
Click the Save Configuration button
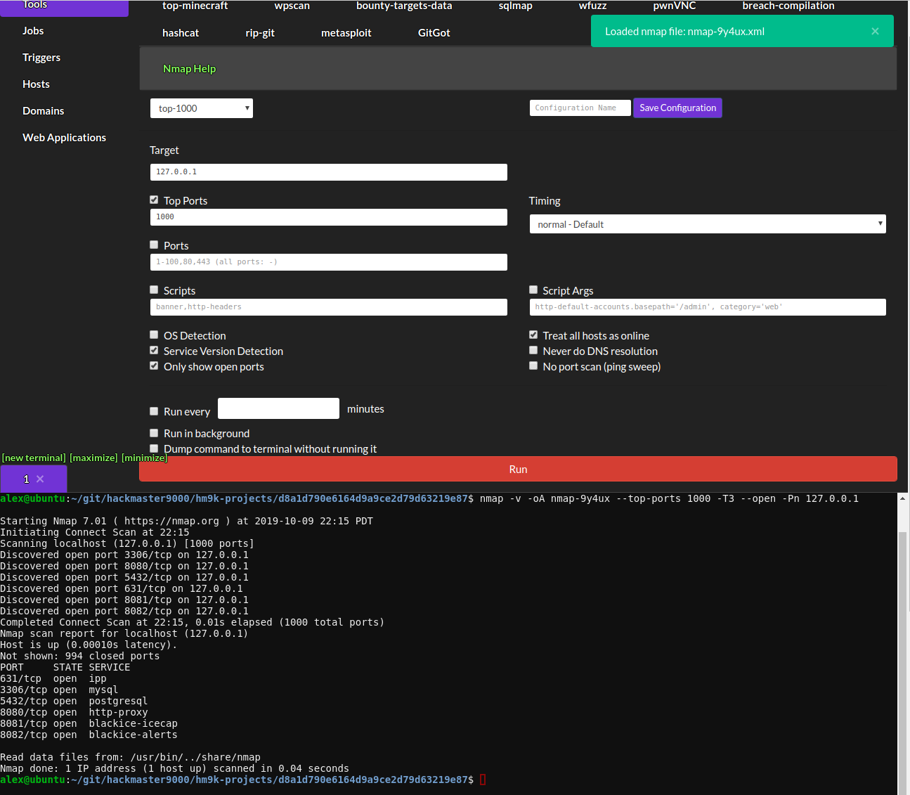(x=678, y=108)
